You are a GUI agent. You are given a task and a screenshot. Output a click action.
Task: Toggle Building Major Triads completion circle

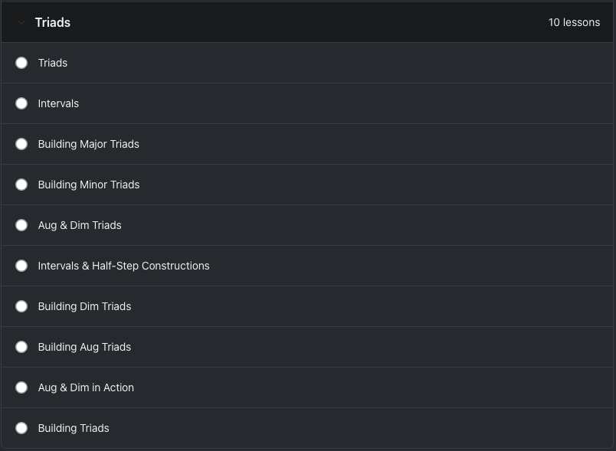pos(21,144)
